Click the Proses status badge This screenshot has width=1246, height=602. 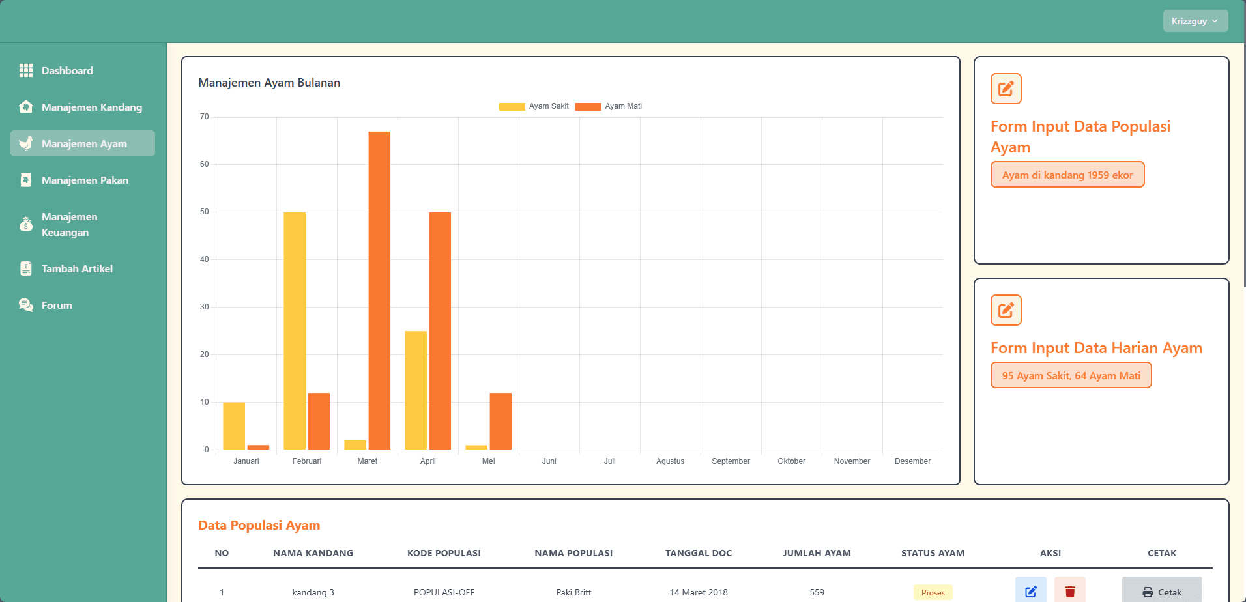[933, 592]
